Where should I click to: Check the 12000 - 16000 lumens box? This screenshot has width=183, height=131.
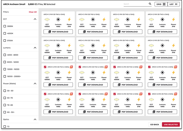pyautogui.click(x=5, y=69)
